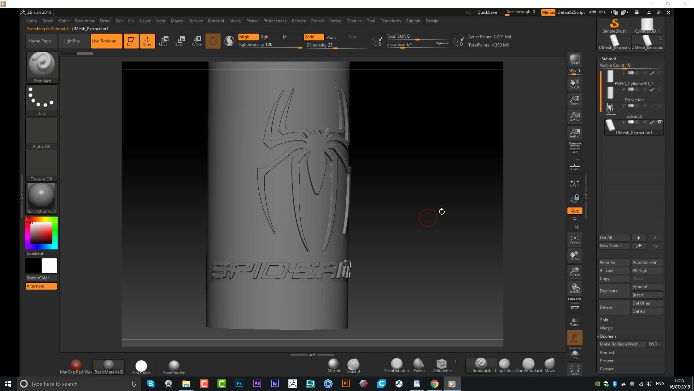Toggle UMesh_Extraction1 subtool visibility eye
This screenshot has height=391, width=694.
(x=659, y=122)
